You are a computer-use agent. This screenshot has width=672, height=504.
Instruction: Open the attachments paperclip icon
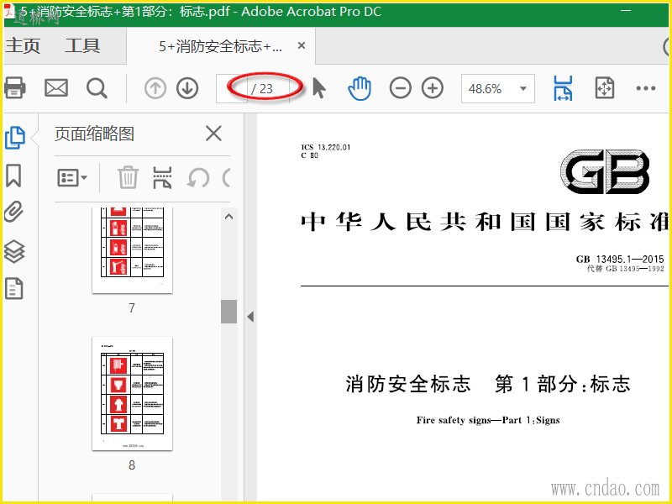tap(13, 212)
